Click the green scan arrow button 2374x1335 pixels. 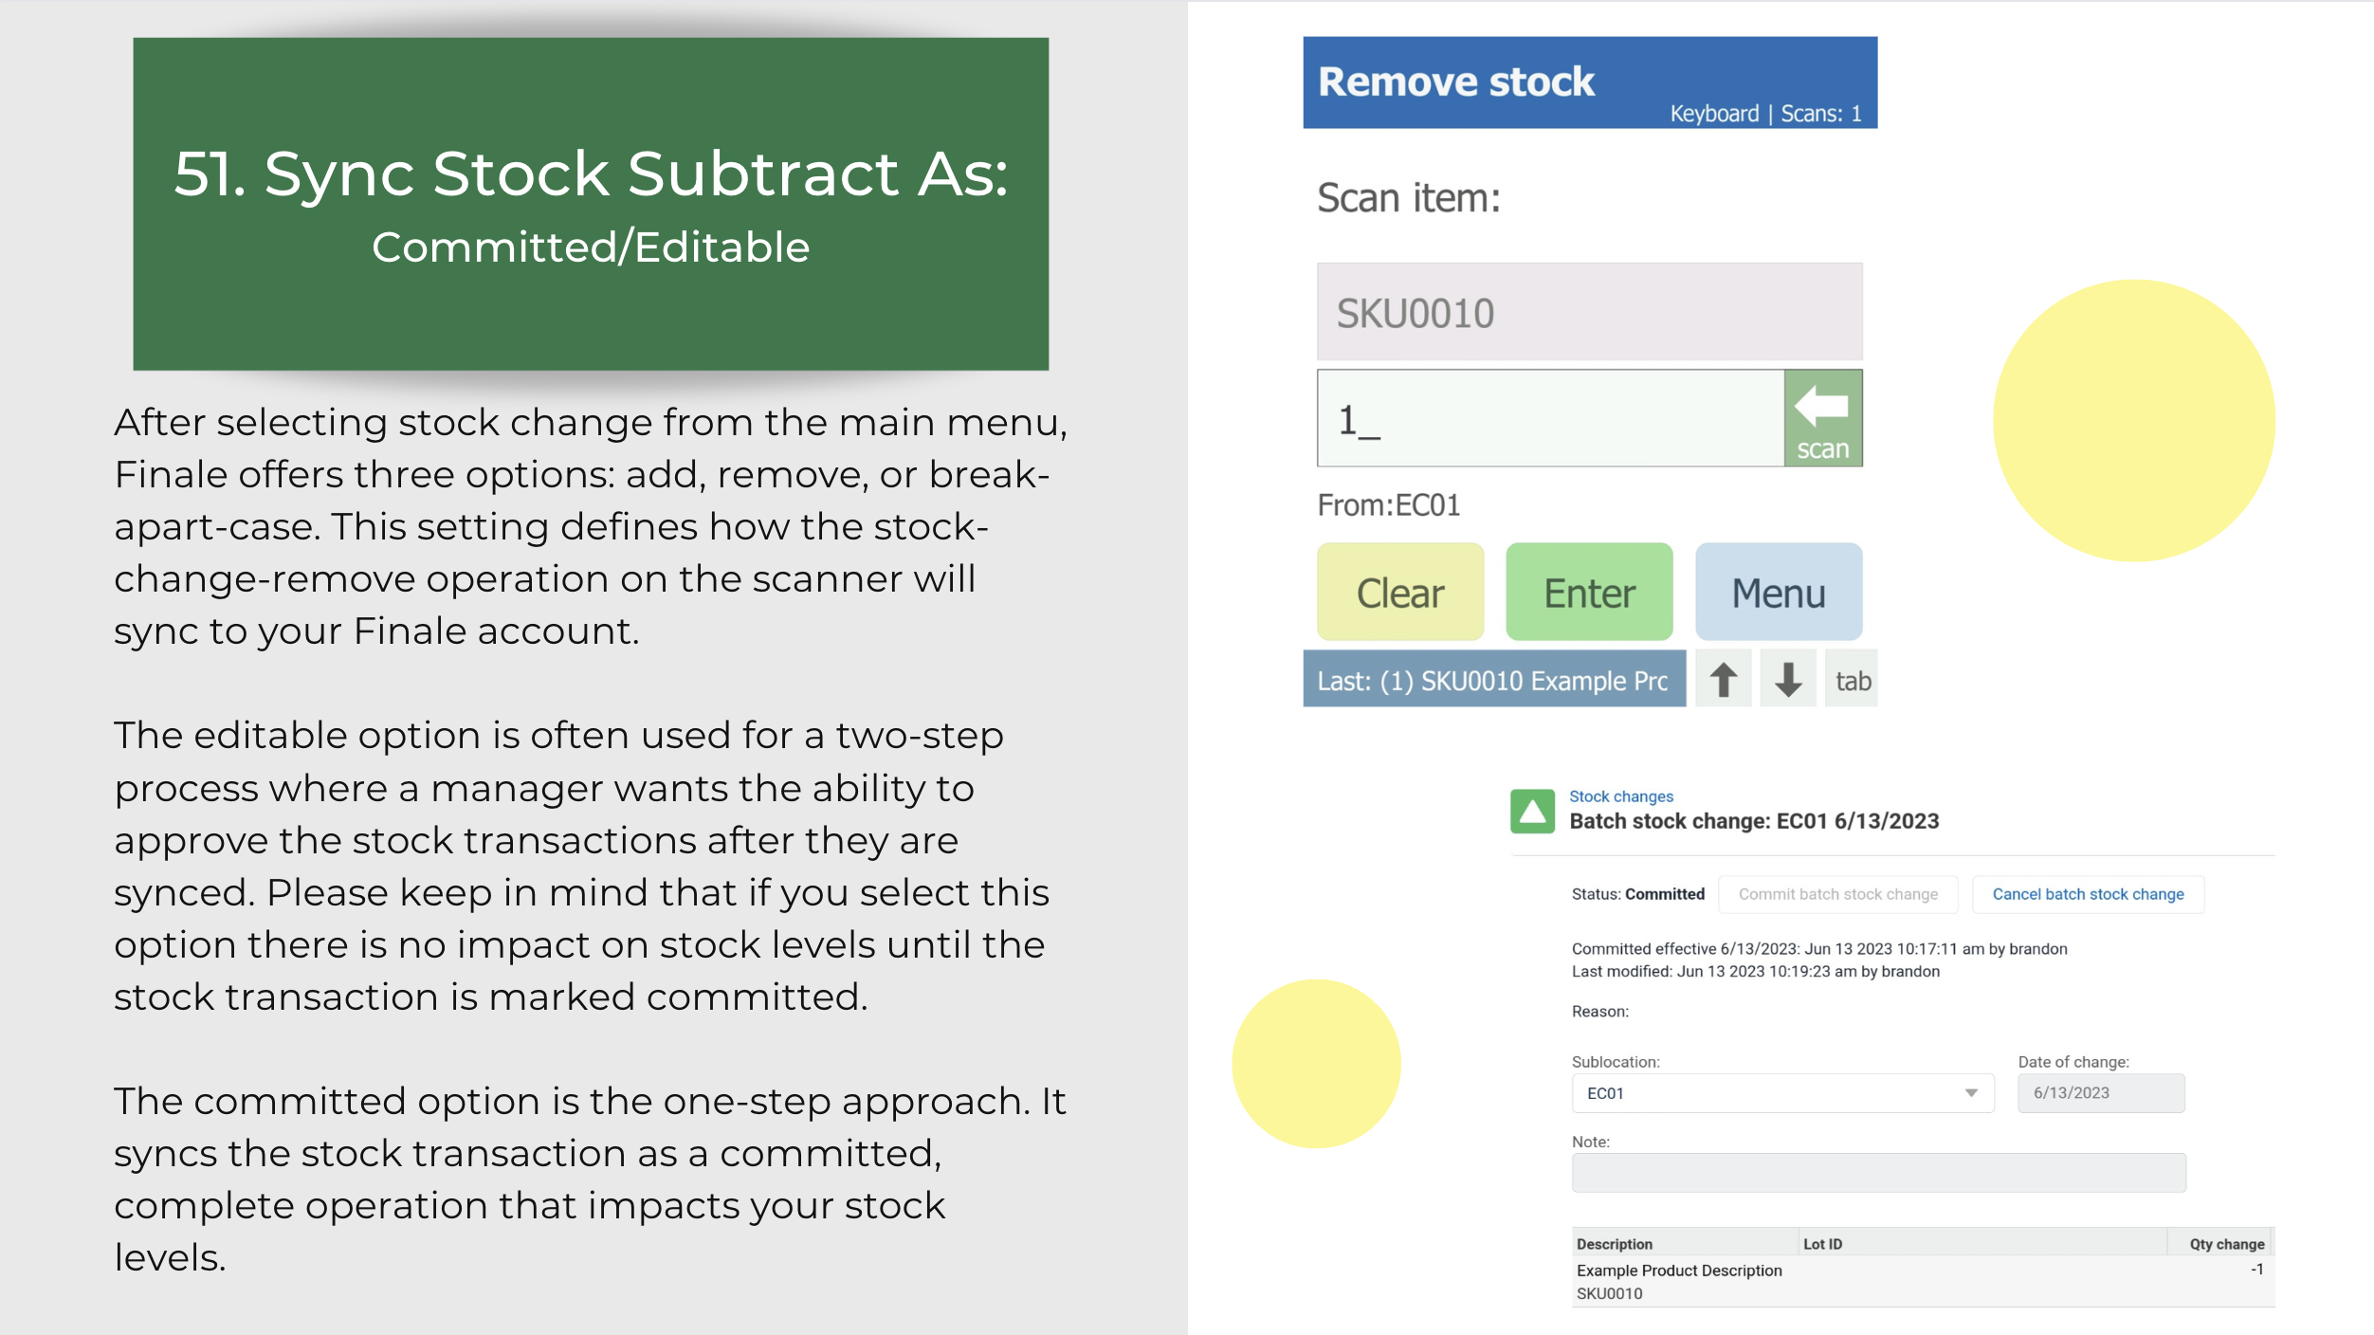pyautogui.click(x=1822, y=418)
